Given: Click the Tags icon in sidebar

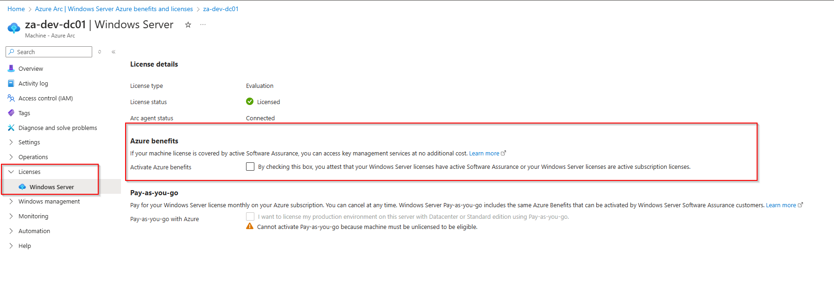Looking at the screenshot, I should 11,113.
